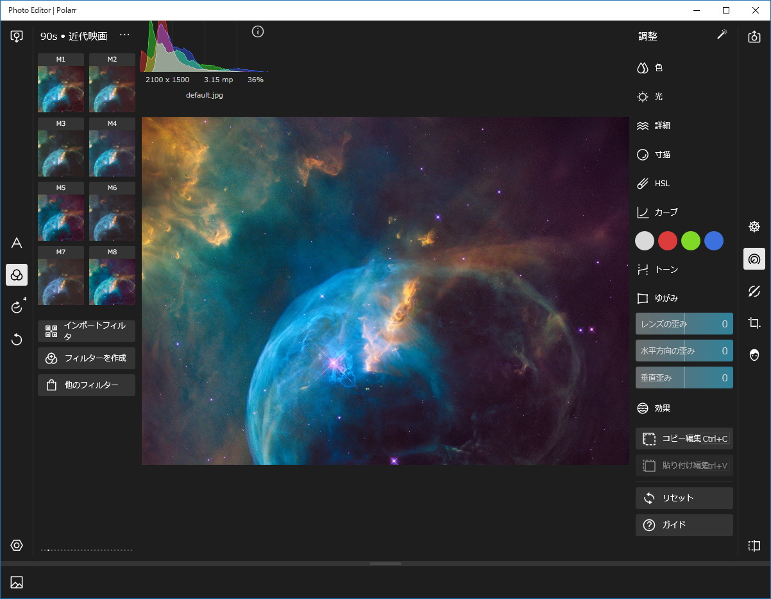Apply the M3 filter thumbnail
Screen dimensions: 771x599
point(60,152)
